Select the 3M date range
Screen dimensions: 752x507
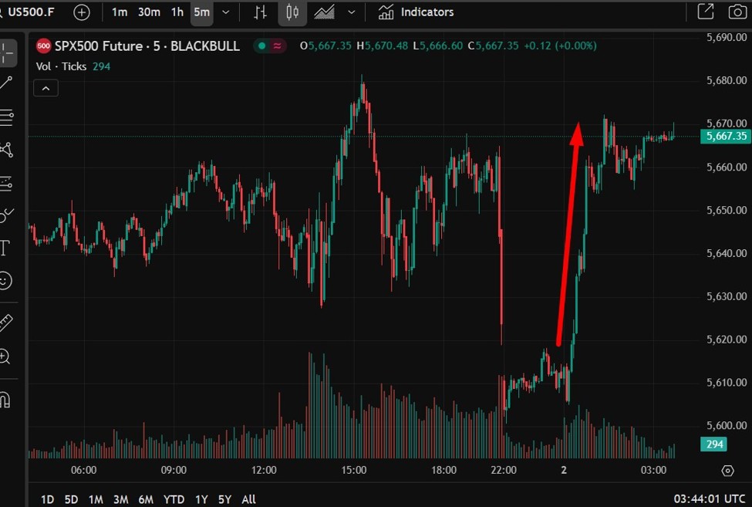click(x=121, y=499)
